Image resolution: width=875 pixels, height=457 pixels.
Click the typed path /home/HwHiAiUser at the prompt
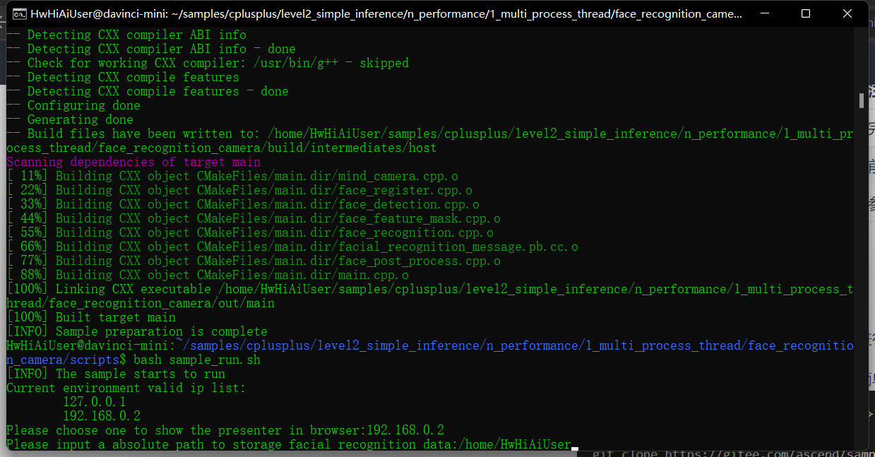coord(514,444)
